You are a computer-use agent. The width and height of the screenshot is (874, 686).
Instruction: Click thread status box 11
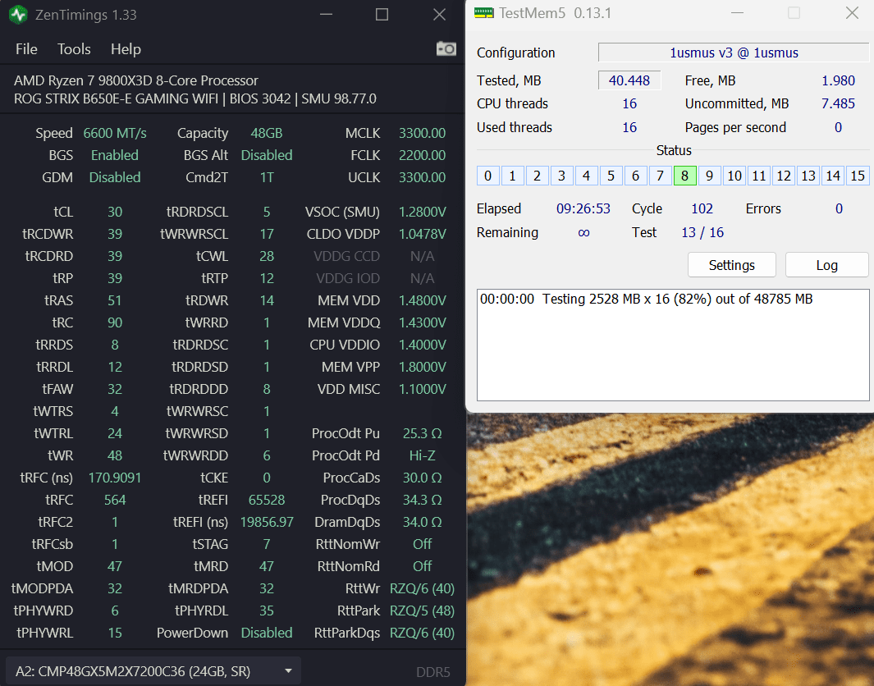[x=758, y=176]
